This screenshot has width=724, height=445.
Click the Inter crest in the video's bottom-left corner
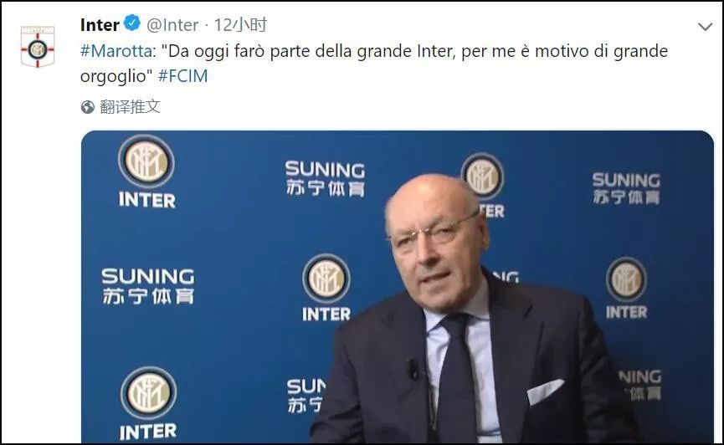(148, 393)
